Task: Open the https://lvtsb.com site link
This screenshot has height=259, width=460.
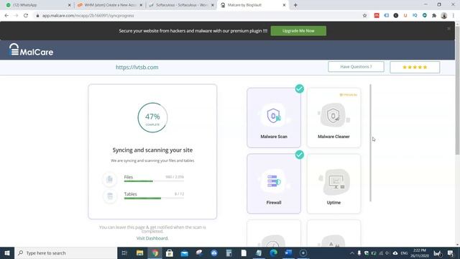Action: pyautogui.click(x=137, y=67)
